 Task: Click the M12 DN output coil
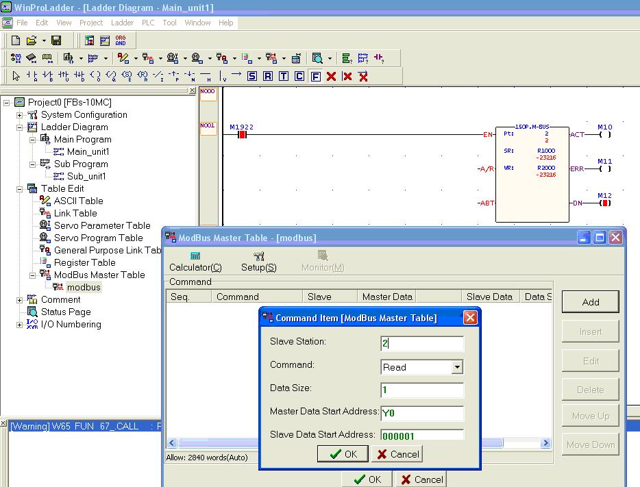pyautogui.click(x=605, y=203)
